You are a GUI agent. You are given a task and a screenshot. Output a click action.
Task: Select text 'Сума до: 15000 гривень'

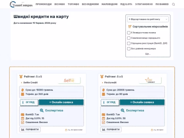pos(39,90)
